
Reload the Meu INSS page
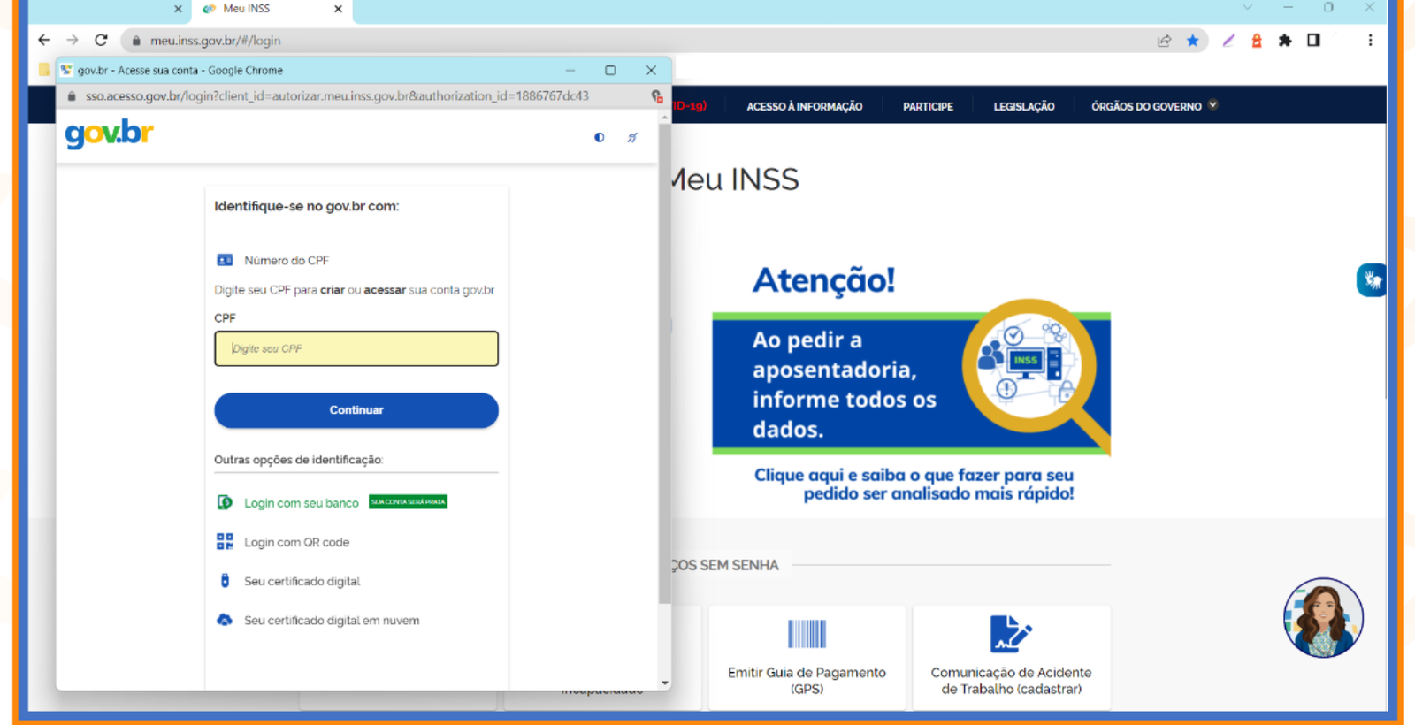[101, 40]
